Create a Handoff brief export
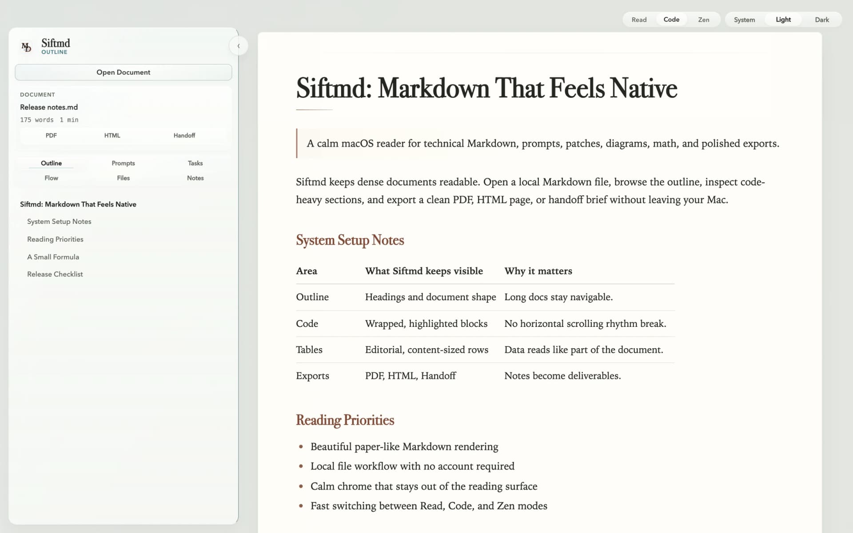This screenshot has width=853, height=533. pos(184,135)
